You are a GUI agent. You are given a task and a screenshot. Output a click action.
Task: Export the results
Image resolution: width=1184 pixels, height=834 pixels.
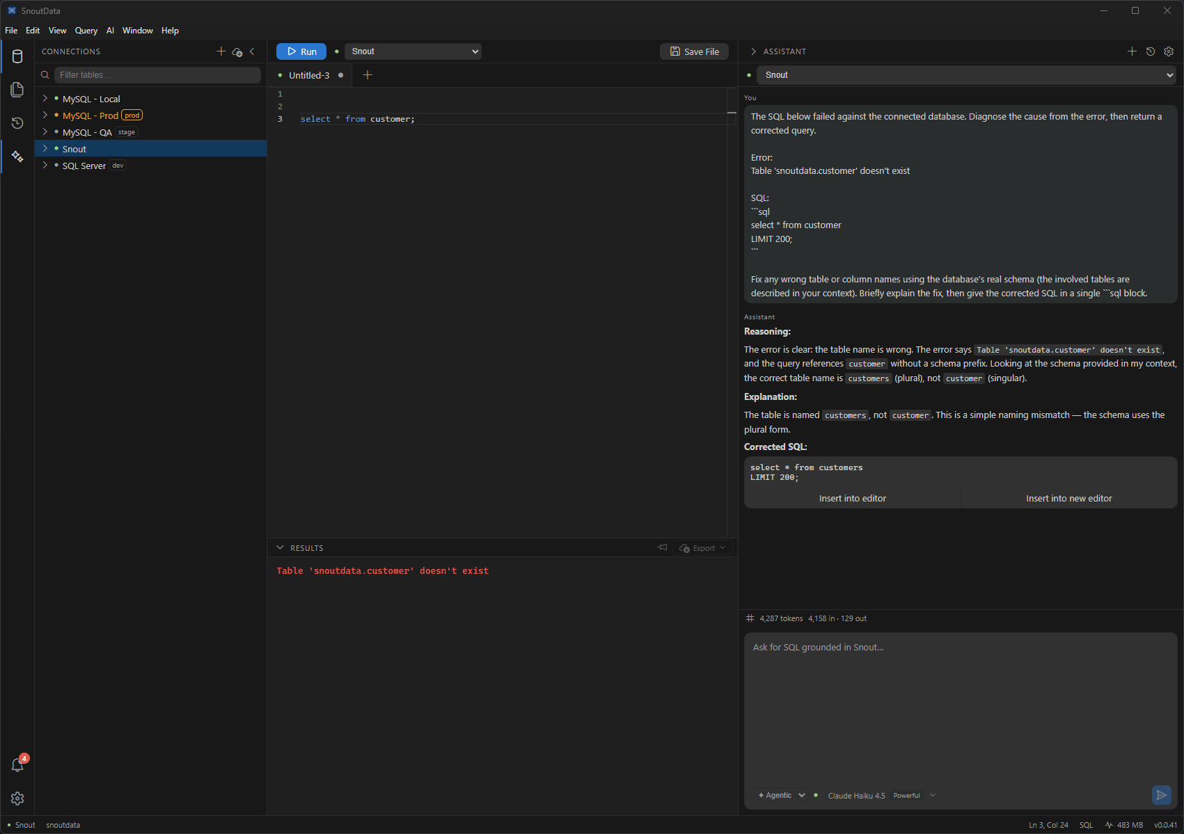702,548
